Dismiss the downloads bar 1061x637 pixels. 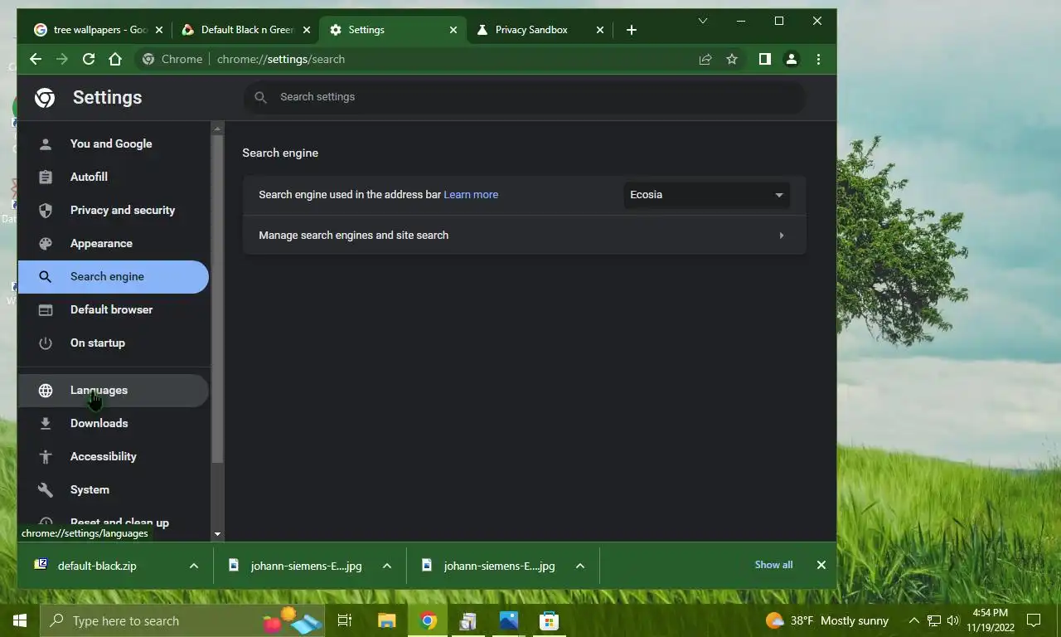pyautogui.click(x=821, y=565)
